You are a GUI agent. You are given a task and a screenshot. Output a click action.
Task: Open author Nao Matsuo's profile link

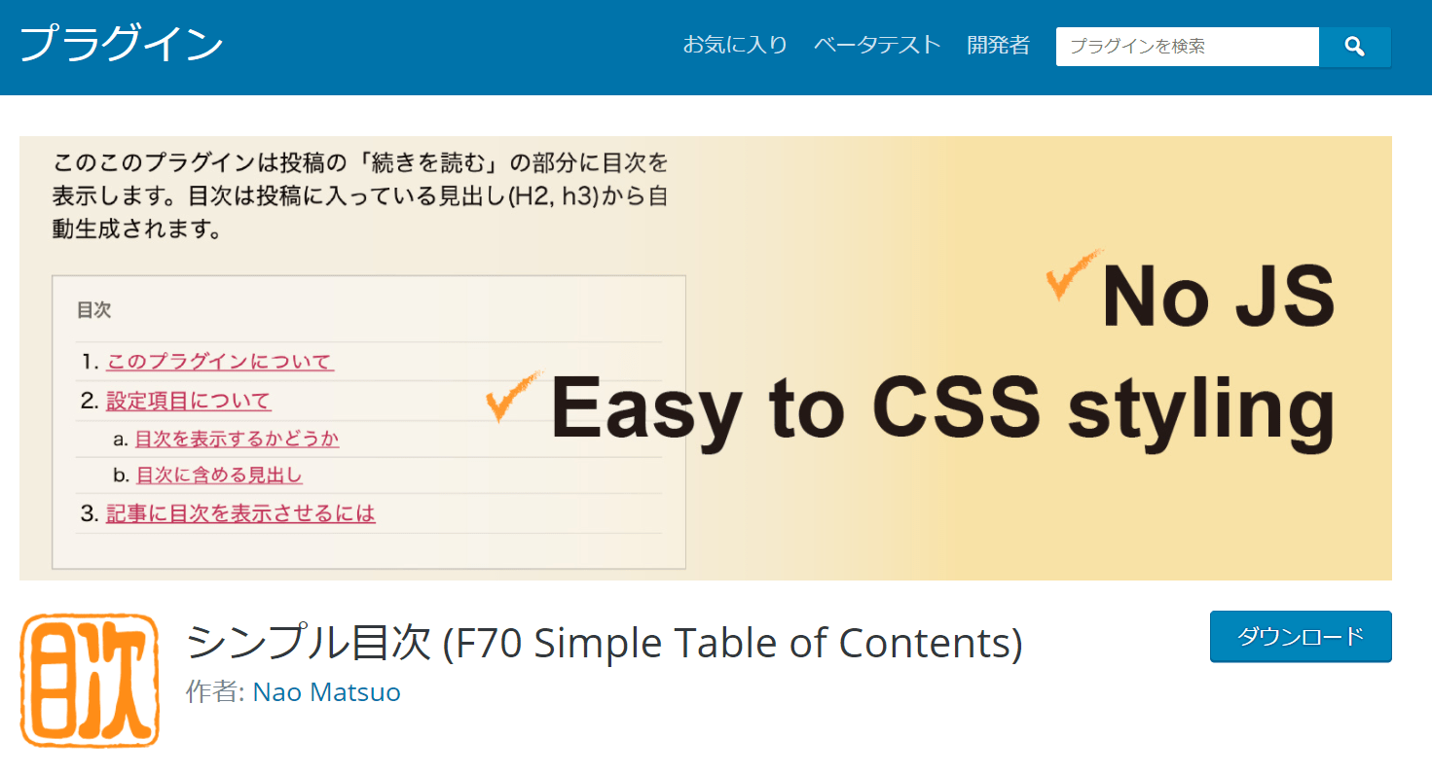tap(327, 692)
